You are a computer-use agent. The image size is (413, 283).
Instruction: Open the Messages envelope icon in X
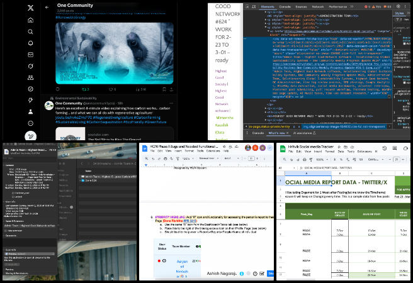(x=31, y=55)
